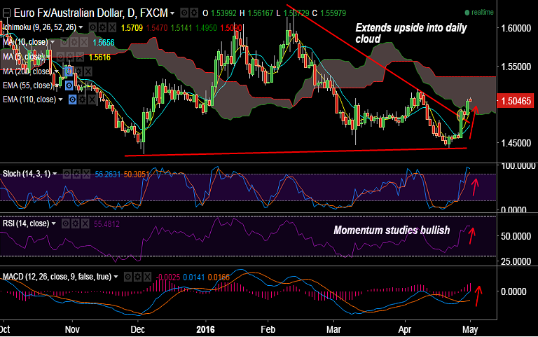Click the EMA (55, close) label

tap(28, 85)
